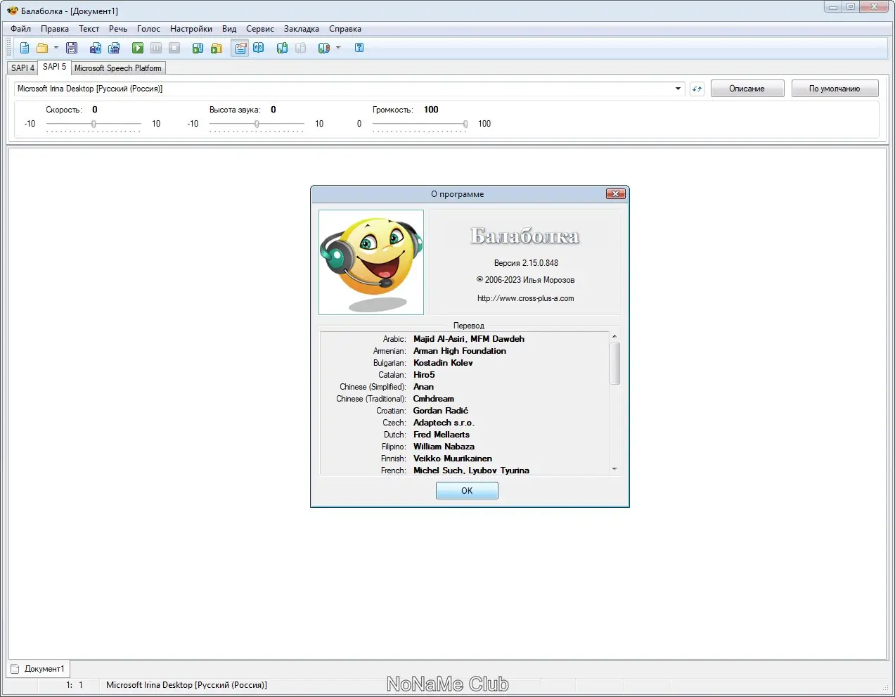The image size is (895, 697).
Task: Click the Balabolka icon in the title bar
Action: click(x=13, y=11)
